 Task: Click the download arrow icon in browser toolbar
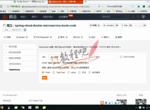149,6
